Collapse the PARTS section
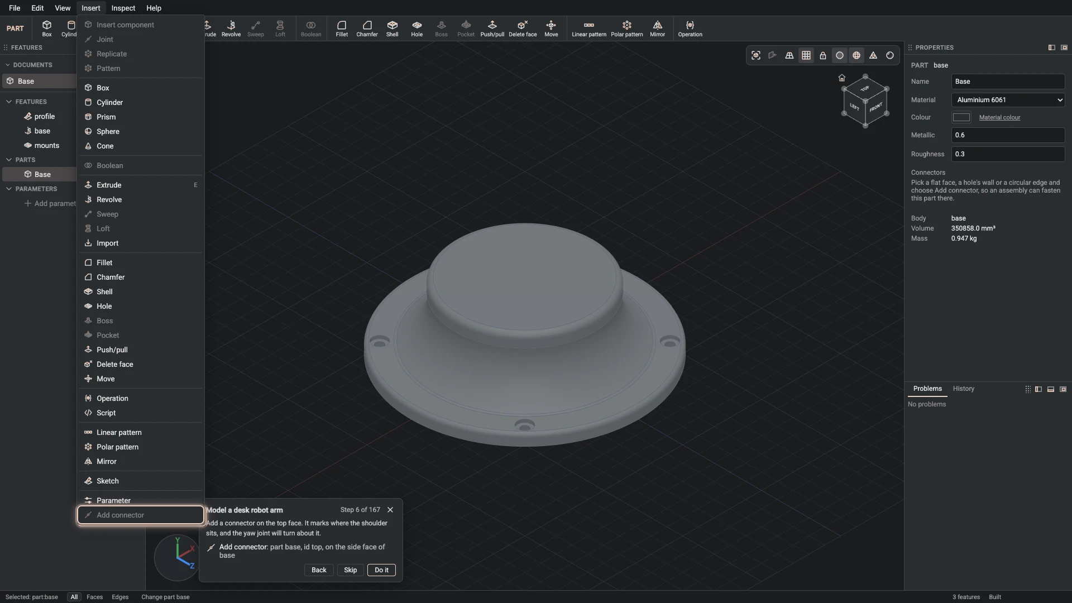Screen dimensions: 1072x603 (x=9, y=160)
